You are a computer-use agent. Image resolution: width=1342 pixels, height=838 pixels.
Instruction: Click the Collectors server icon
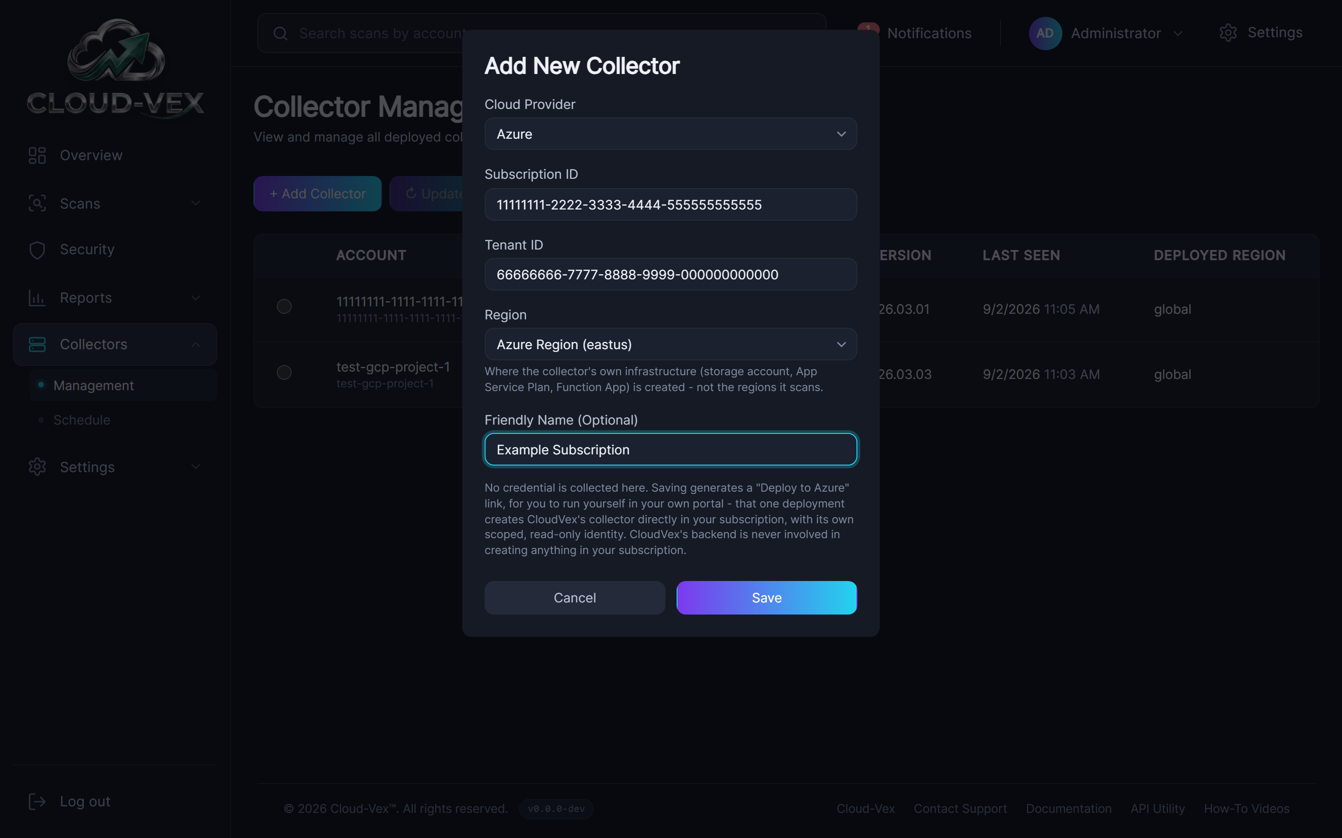click(37, 344)
